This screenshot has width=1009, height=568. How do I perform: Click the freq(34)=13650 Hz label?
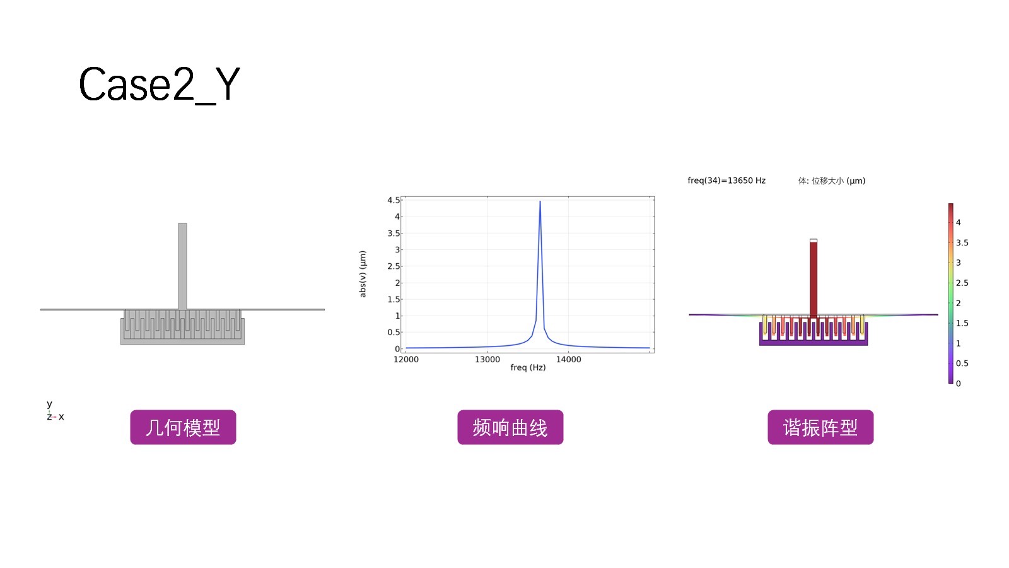[726, 180]
